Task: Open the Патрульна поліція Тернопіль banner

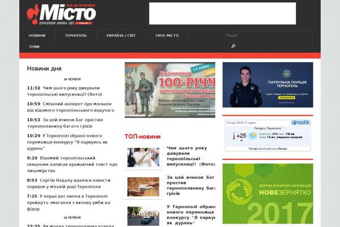Action: [x=268, y=85]
